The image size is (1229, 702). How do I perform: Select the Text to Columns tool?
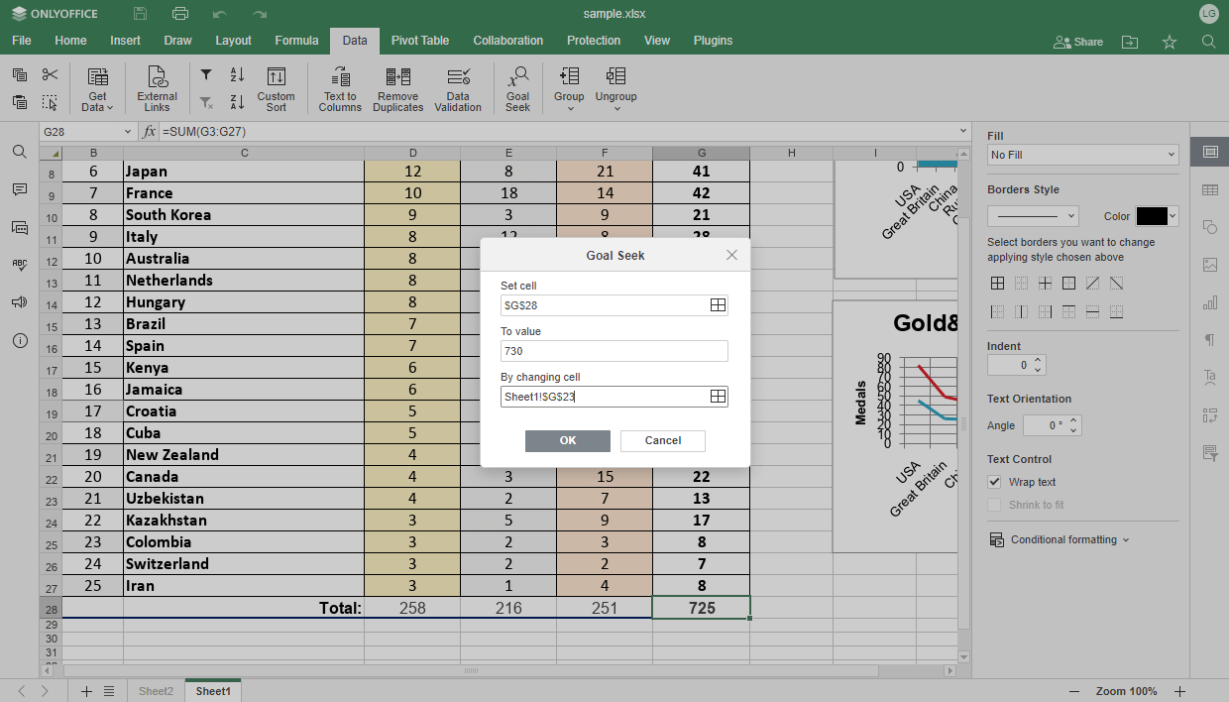coord(340,87)
